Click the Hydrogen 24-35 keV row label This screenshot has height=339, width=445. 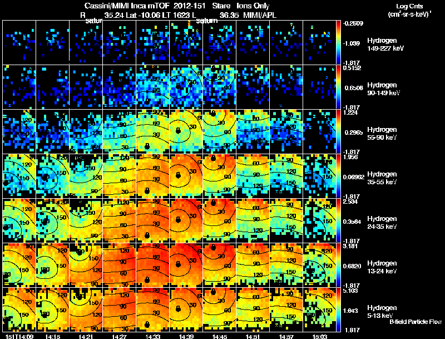(x=382, y=223)
